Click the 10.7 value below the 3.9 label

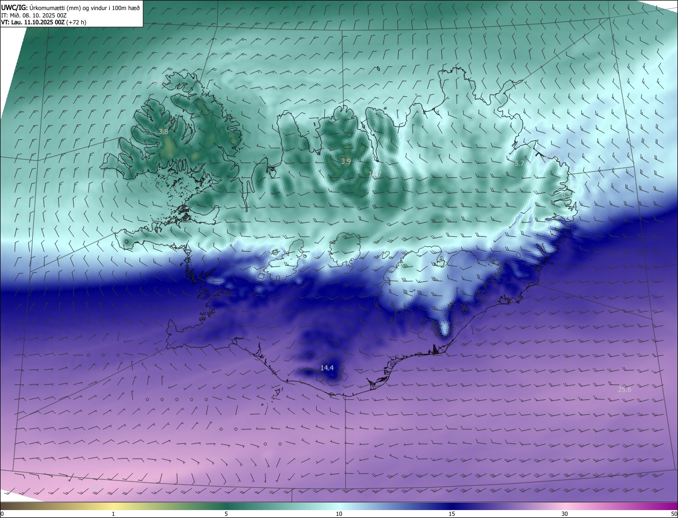(x=374, y=174)
